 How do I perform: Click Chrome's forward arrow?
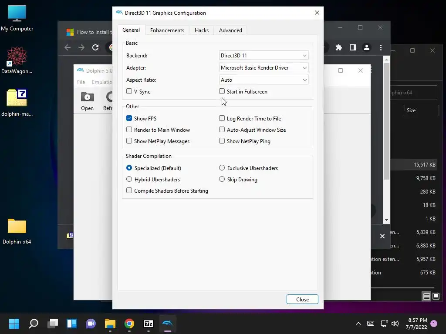point(81,47)
